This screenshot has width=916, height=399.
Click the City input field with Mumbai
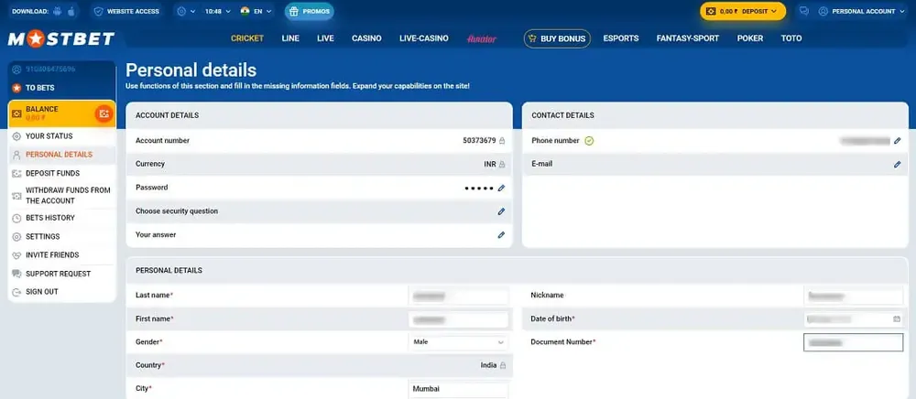[458, 389]
